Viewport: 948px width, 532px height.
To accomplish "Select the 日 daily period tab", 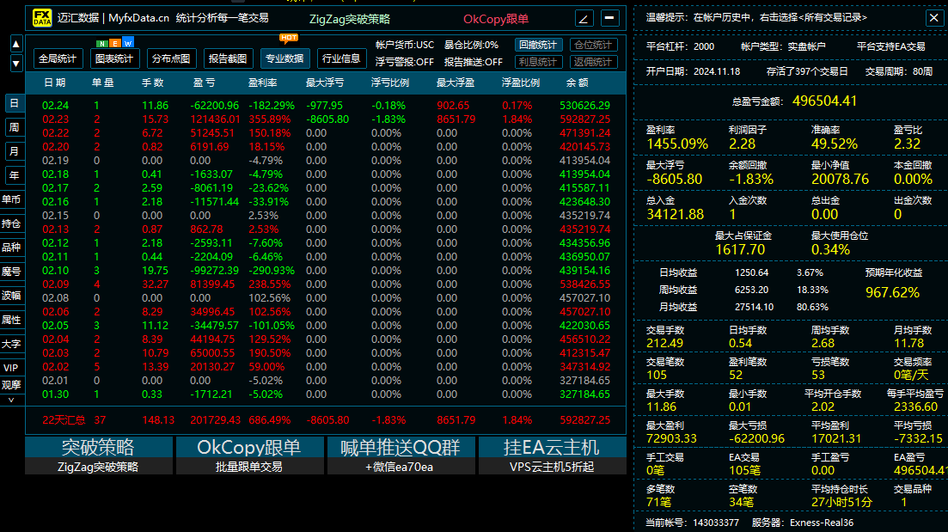I will point(14,103).
